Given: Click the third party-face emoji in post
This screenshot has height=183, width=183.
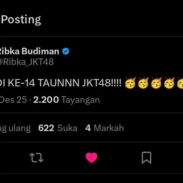Looking at the screenshot, I should 157,83.
